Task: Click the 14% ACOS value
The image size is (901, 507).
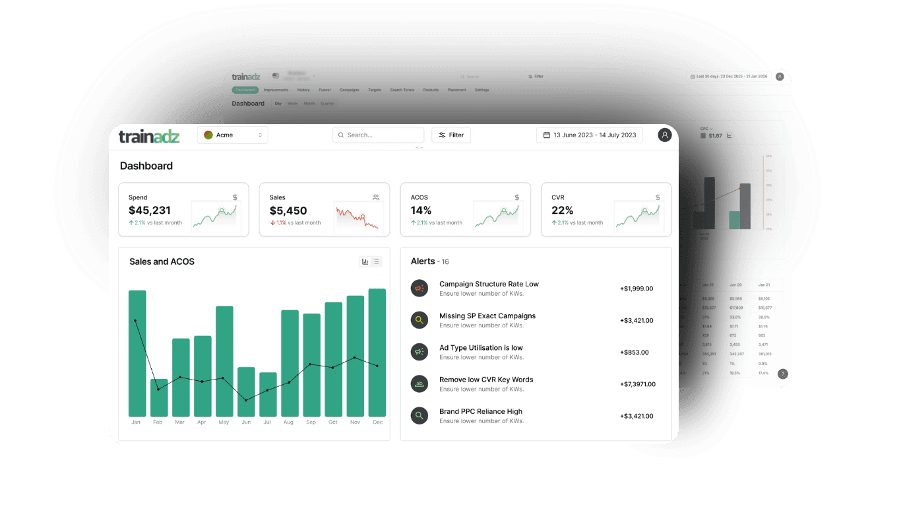Action: pos(421,211)
